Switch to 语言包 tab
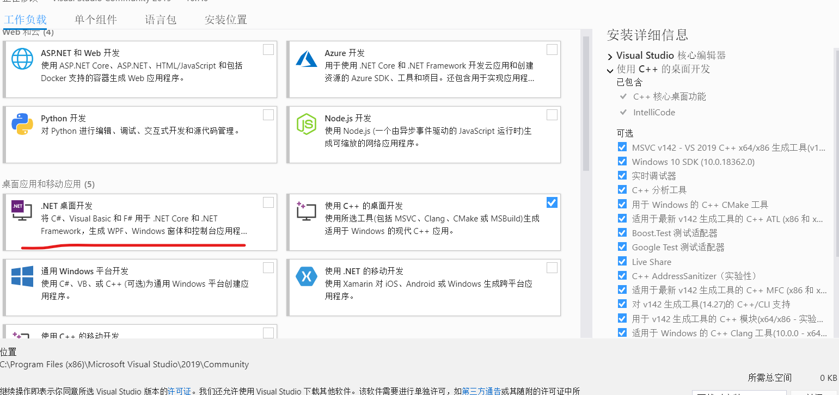 point(161,20)
